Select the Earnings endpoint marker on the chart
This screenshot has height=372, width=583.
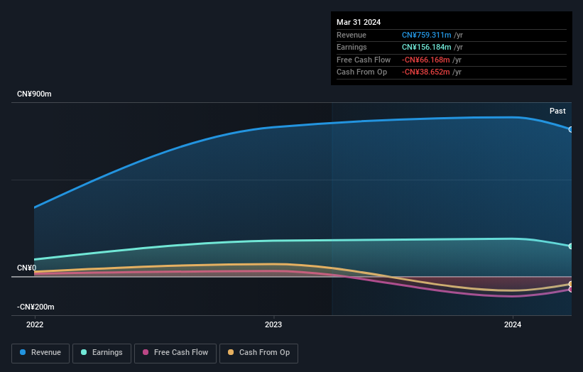coord(571,246)
